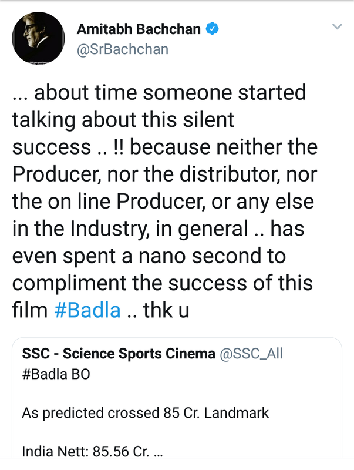Select the "#Badla BO" text in quoted tweet

[56, 374]
